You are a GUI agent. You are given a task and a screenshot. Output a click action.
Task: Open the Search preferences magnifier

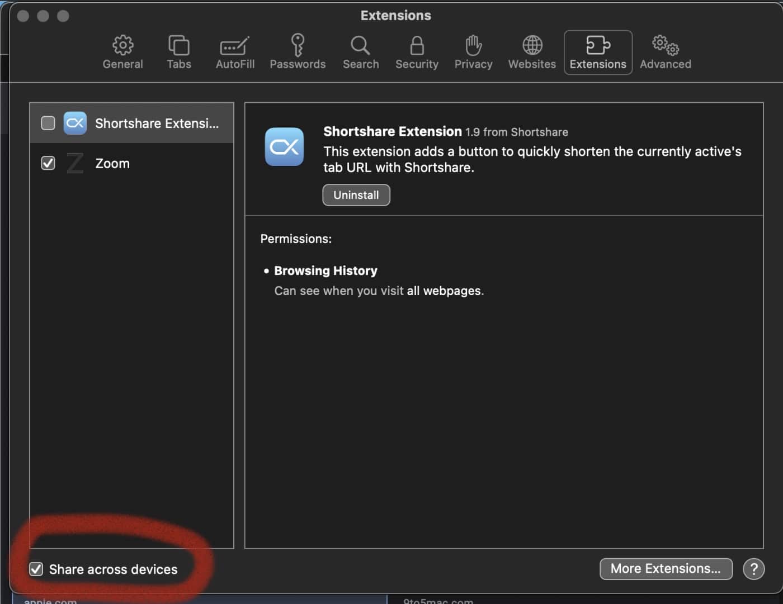[x=360, y=45]
